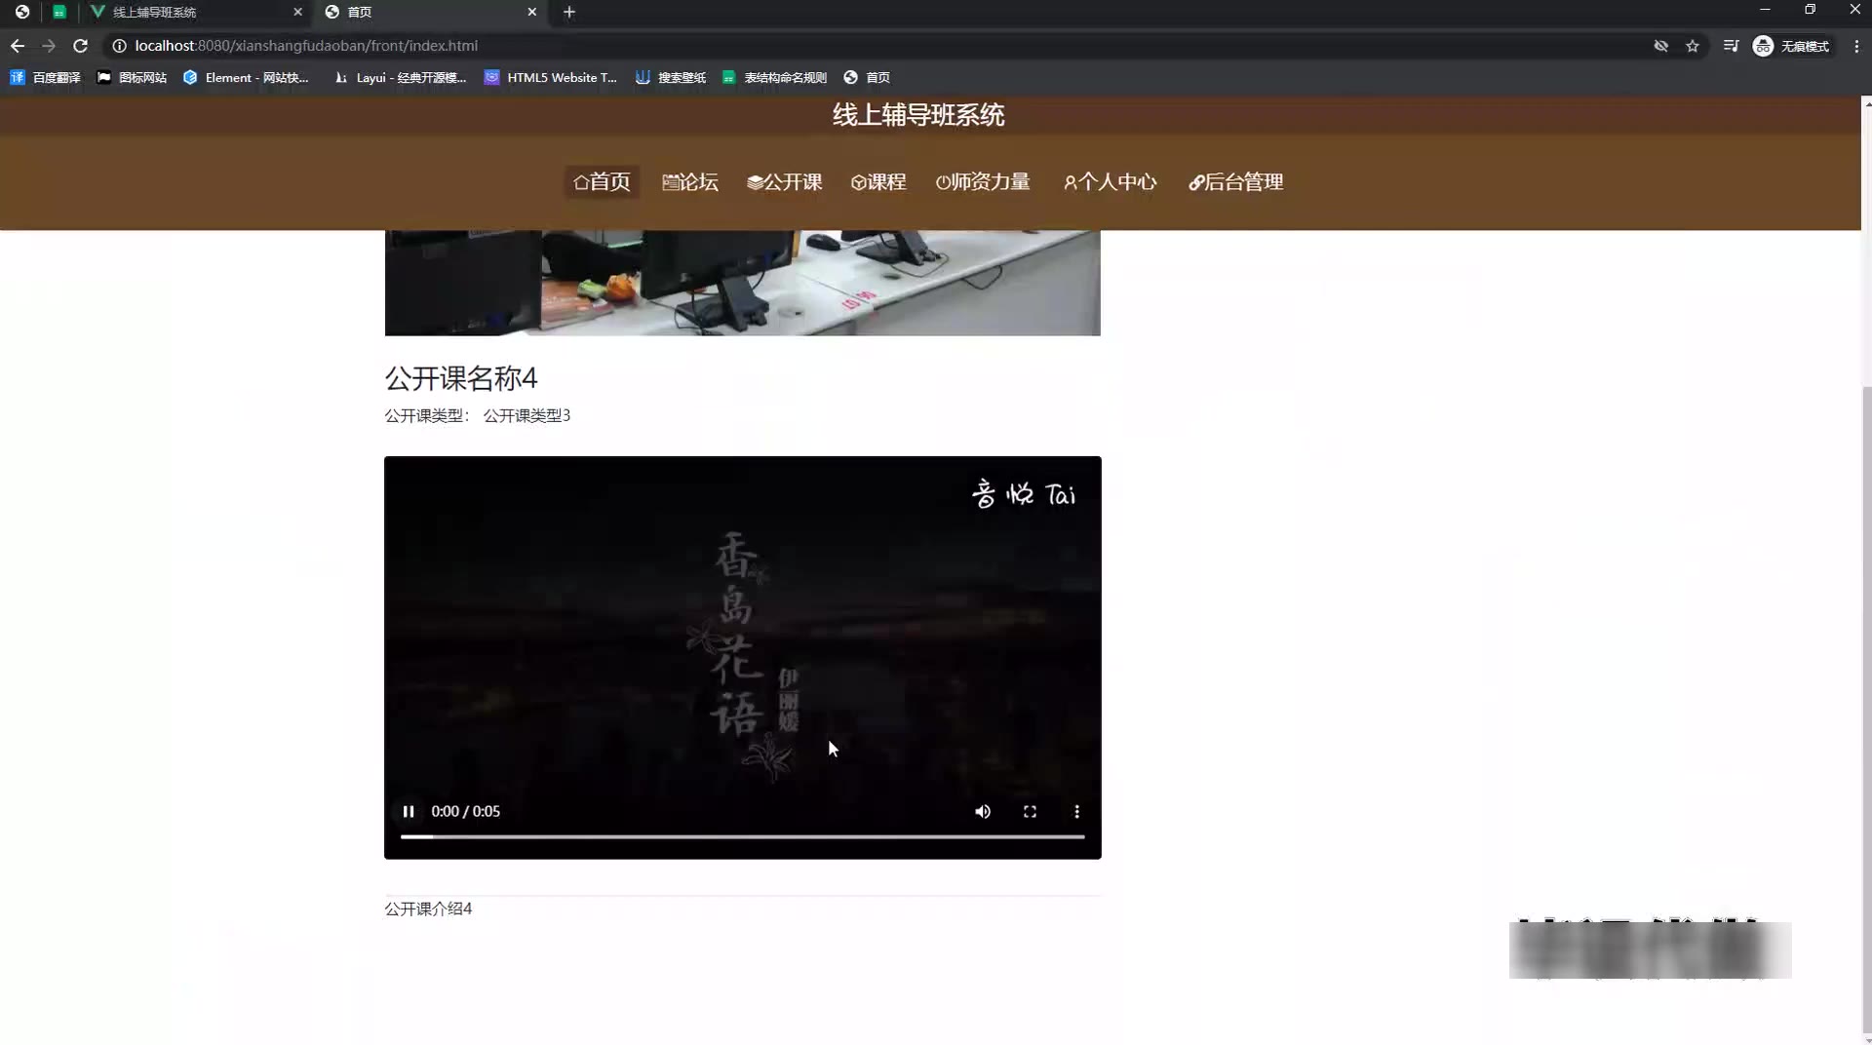Mute the video volume

(983, 811)
